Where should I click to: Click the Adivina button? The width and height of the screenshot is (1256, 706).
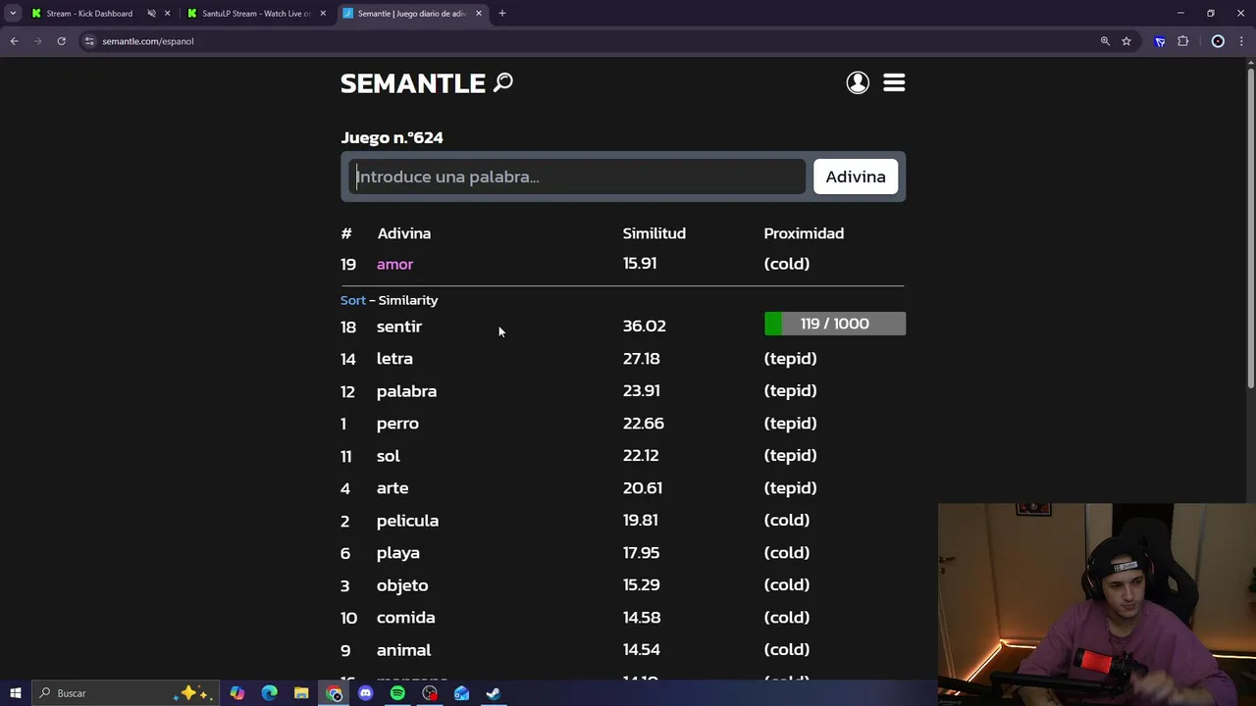click(856, 176)
